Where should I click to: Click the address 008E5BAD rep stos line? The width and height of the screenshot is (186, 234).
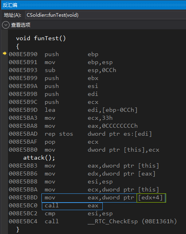click(80, 134)
